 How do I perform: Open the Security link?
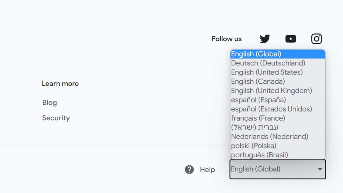coord(56,118)
